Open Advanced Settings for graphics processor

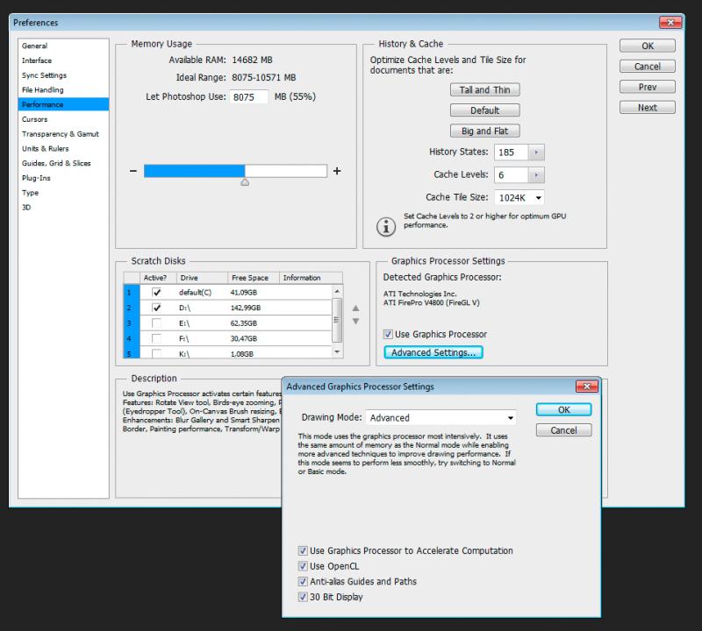[433, 352]
